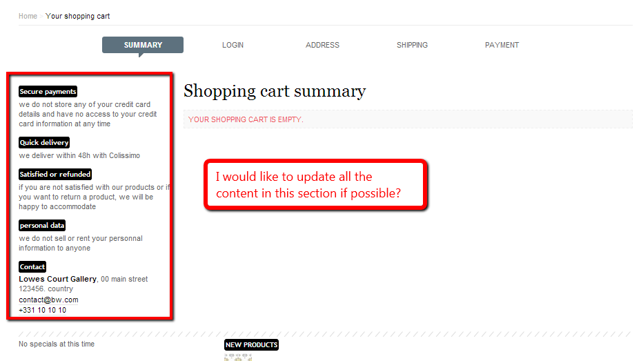Screen dimensions: 641x361
Task: Click the contact@bw.com email link
Action: (48, 300)
